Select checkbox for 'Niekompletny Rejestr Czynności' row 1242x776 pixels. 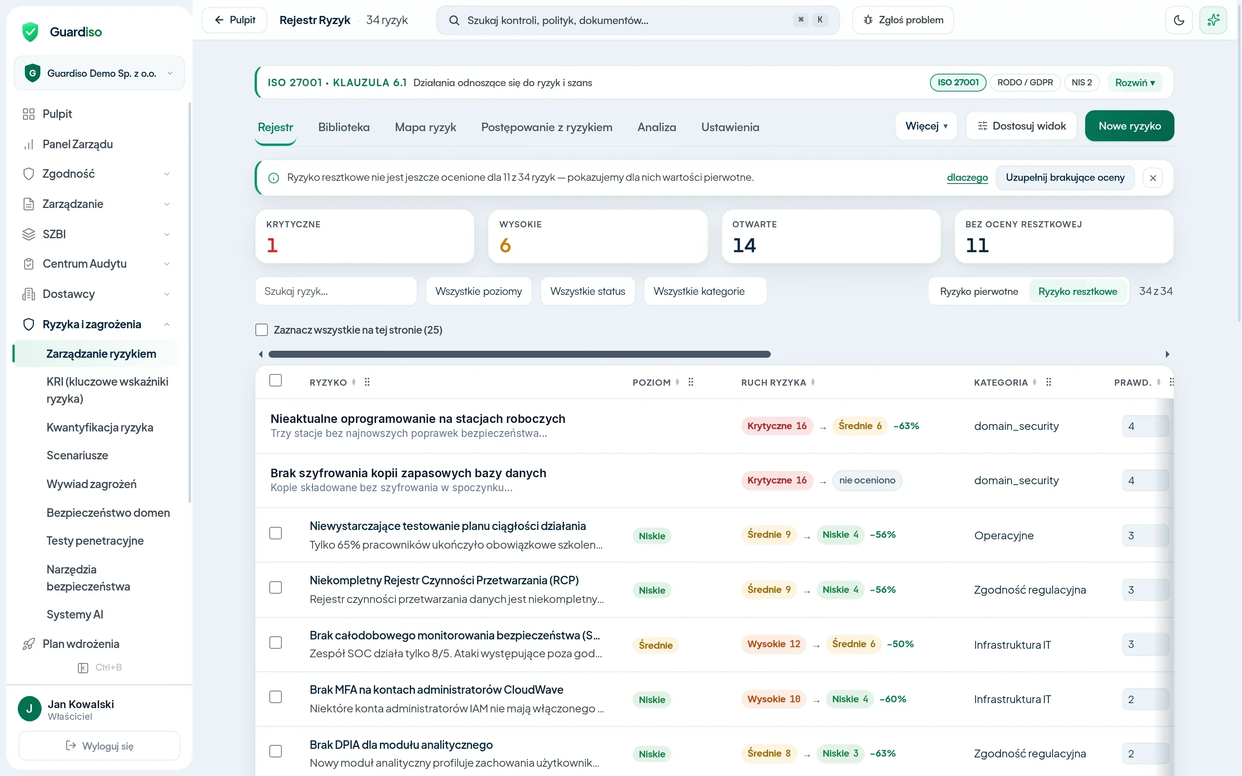pyautogui.click(x=276, y=588)
